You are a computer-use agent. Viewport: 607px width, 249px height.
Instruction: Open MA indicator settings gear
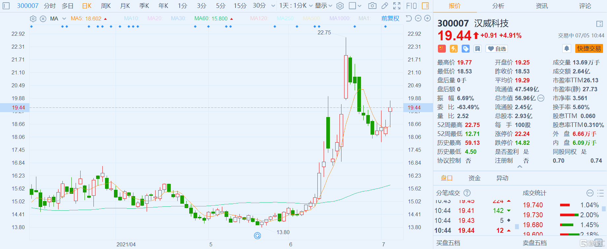[33, 19]
